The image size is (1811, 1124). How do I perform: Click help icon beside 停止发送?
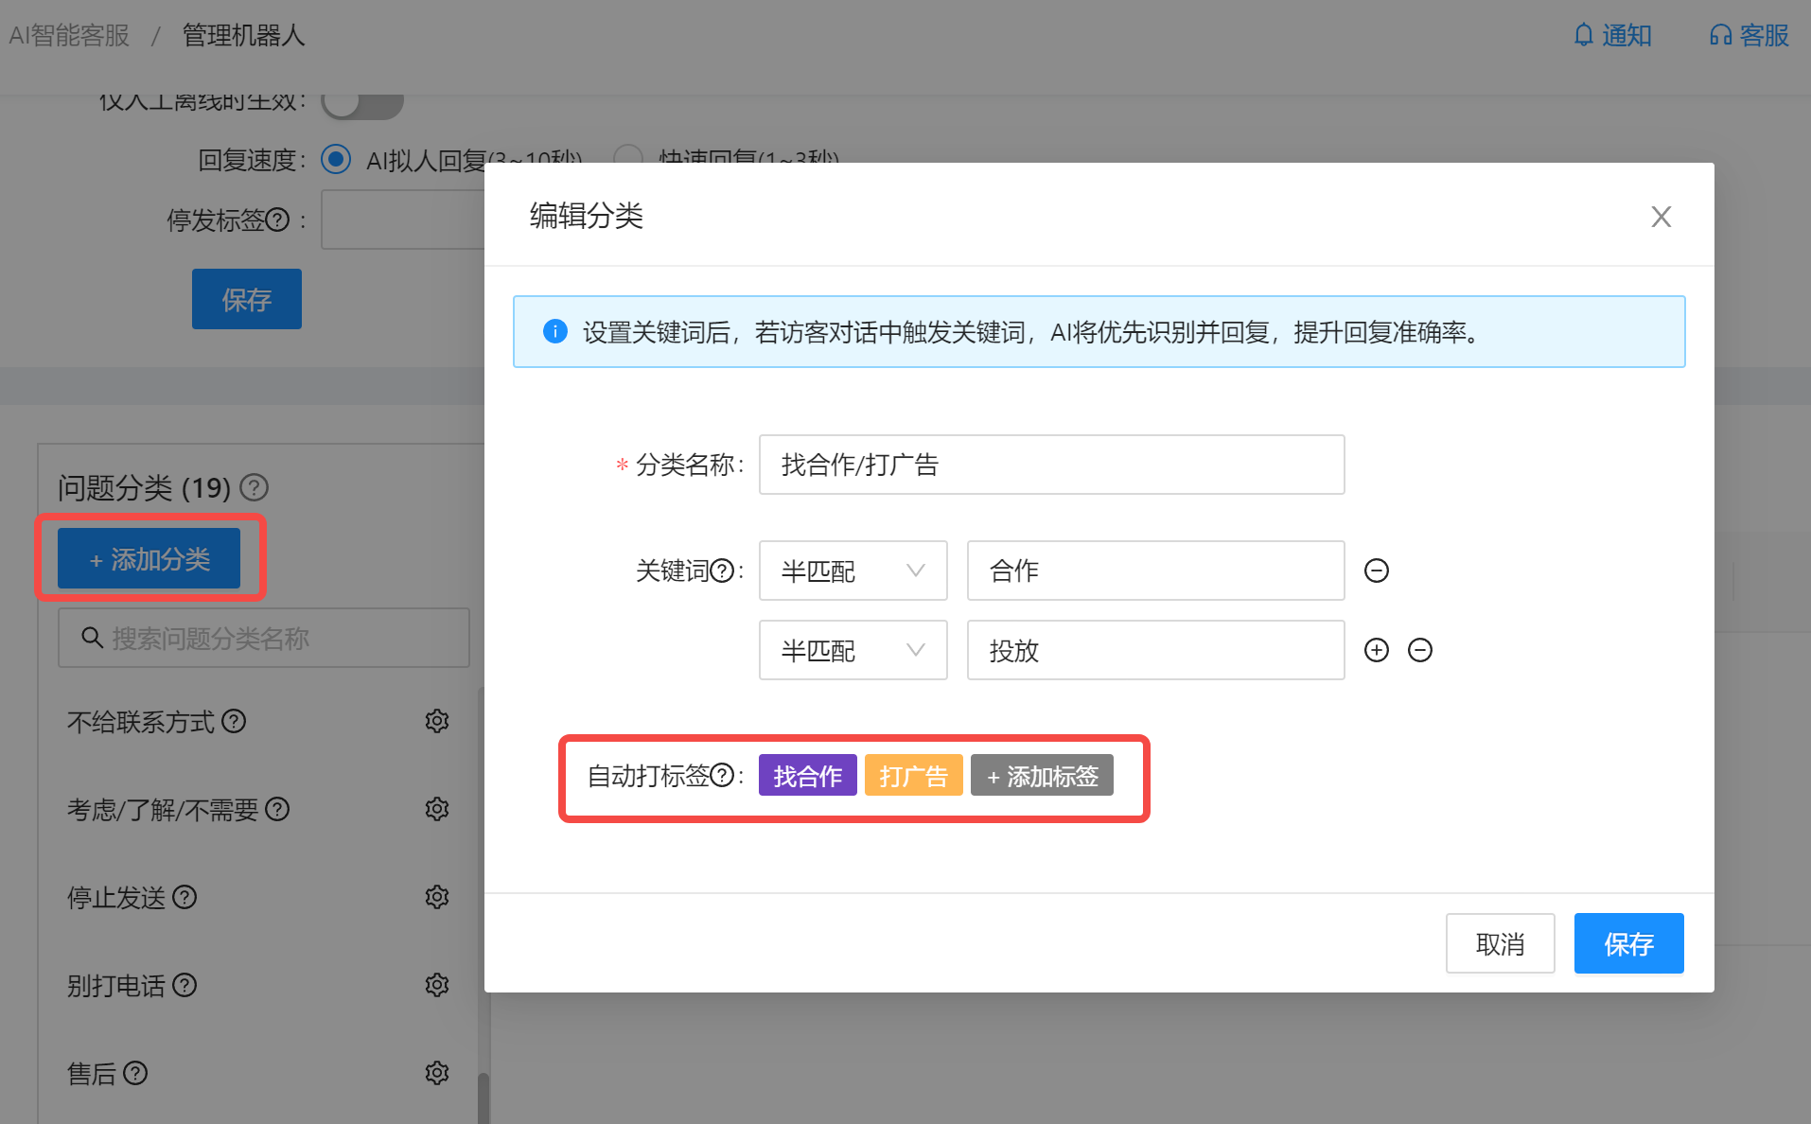[185, 898]
